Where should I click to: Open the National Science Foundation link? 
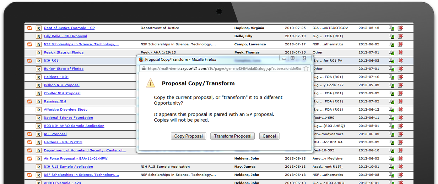pyautogui.click(x=69, y=118)
